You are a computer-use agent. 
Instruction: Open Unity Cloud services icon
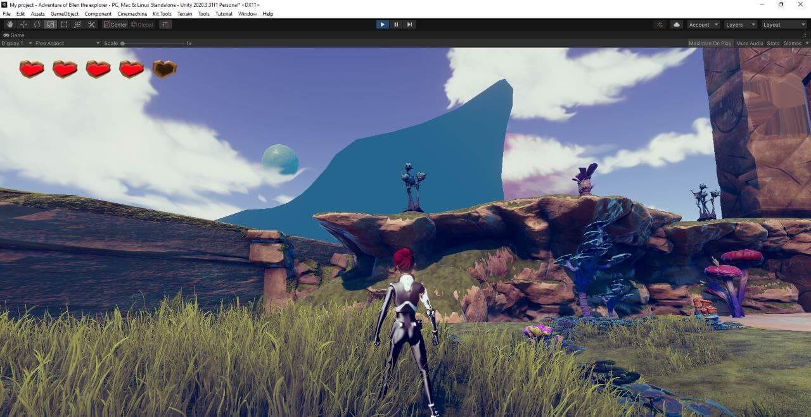(x=677, y=25)
